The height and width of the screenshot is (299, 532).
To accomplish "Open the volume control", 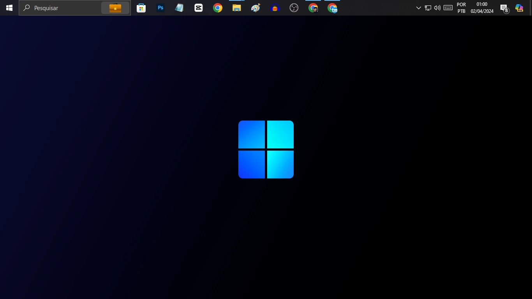I will [x=437, y=8].
